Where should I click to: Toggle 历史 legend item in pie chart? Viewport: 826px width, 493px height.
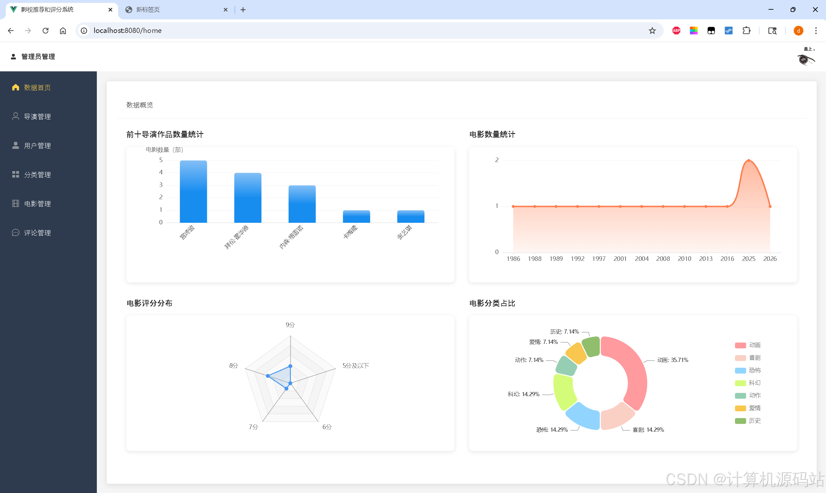(x=754, y=421)
